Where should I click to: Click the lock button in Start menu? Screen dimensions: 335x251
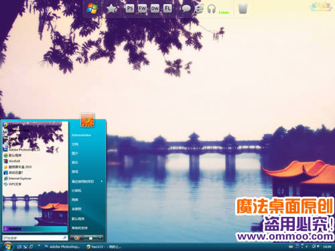[x=90, y=238]
